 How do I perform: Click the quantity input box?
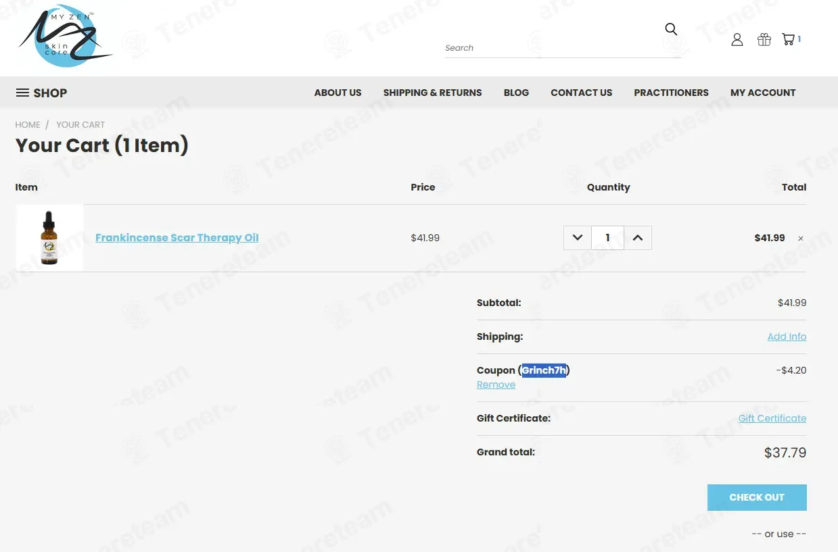tap(607, 238)
